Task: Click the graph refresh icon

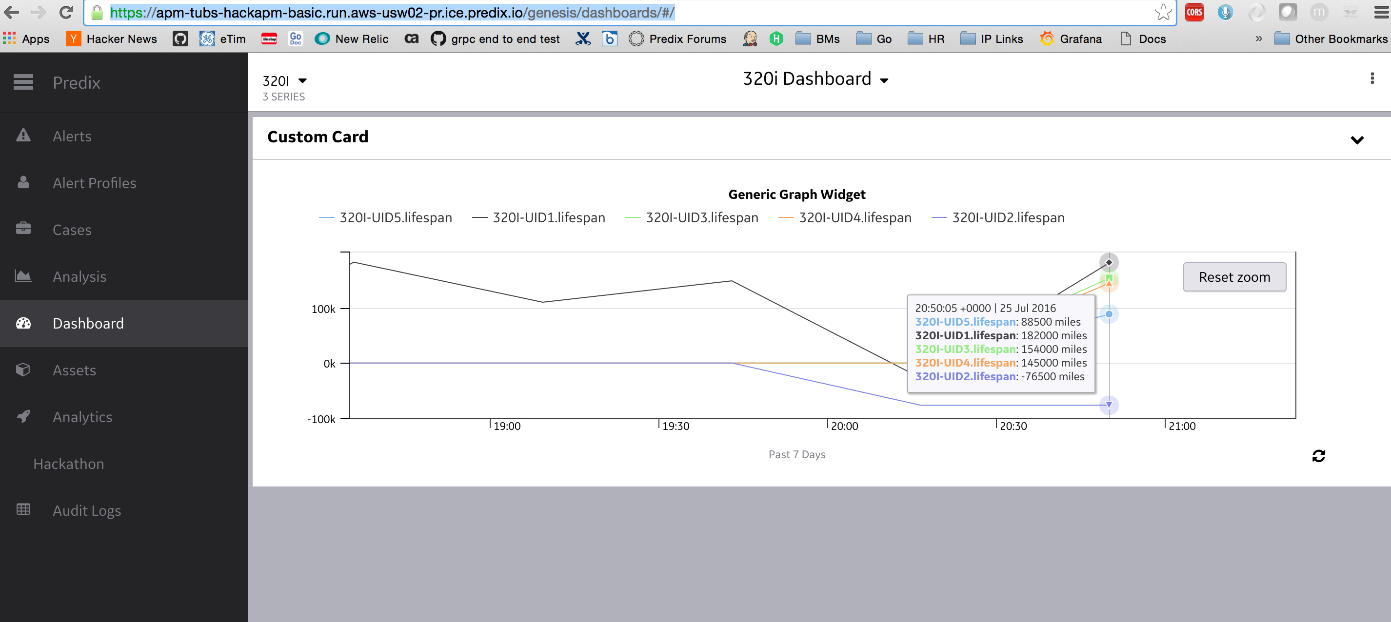Action: (1318, 456)
